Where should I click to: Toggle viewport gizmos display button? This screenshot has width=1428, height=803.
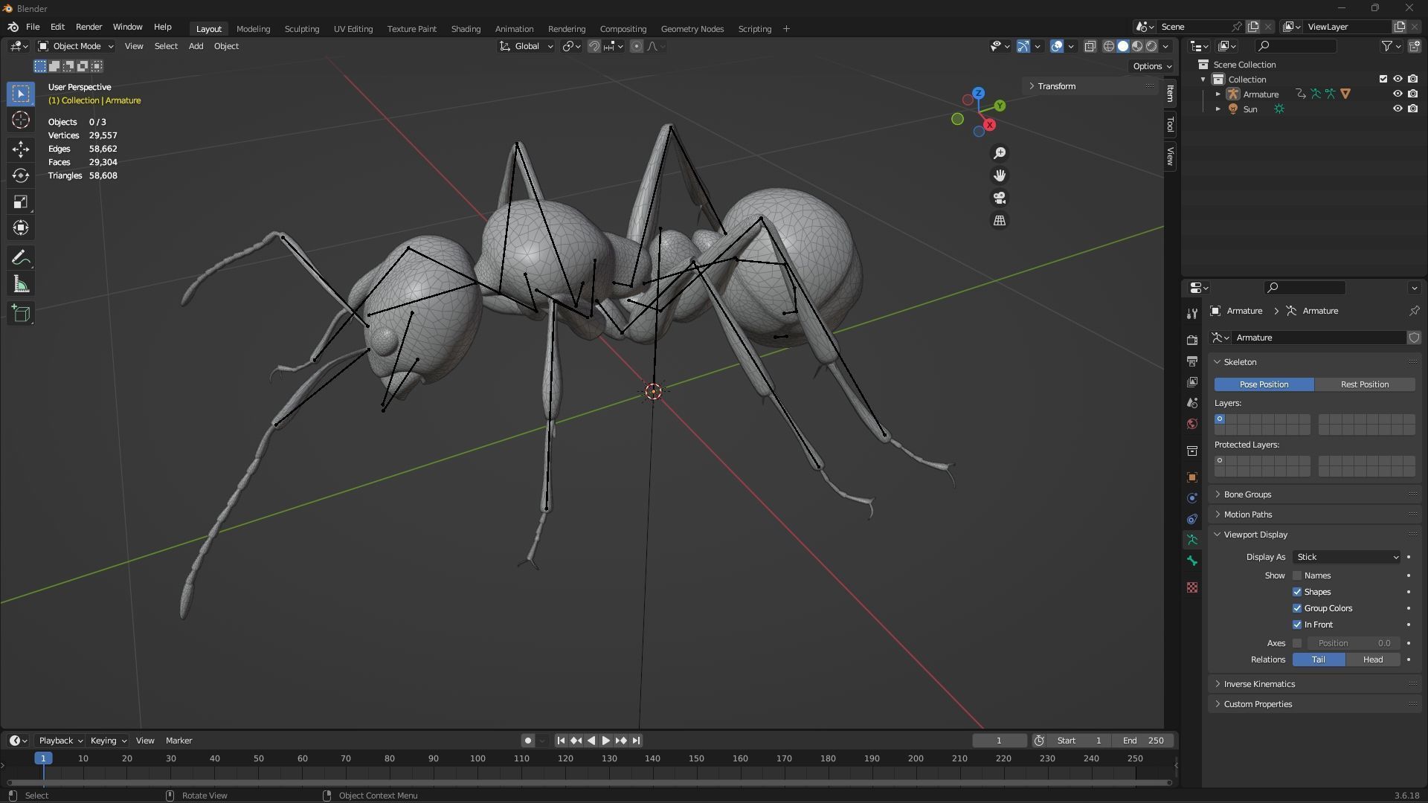click(x=1023, y=46)
